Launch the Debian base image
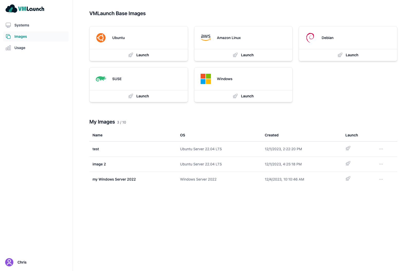 [x=348, y=55]
